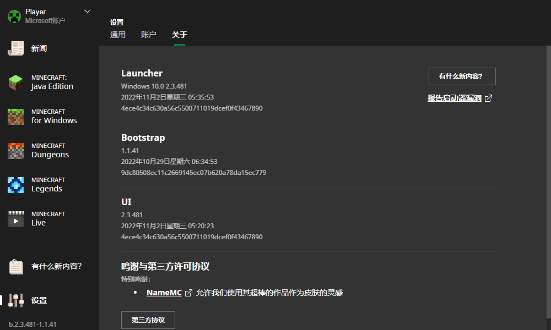This screenshot has width=551, height=330.
Task: Click the 有什么新内容? button in Launcher section
Action: pos(462,76)
